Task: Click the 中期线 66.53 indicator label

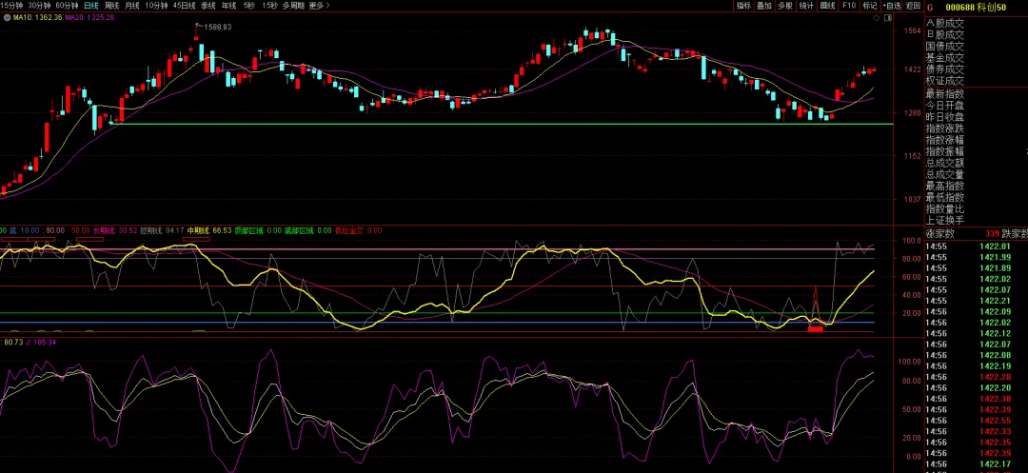Action: click(x=209, y=230)
